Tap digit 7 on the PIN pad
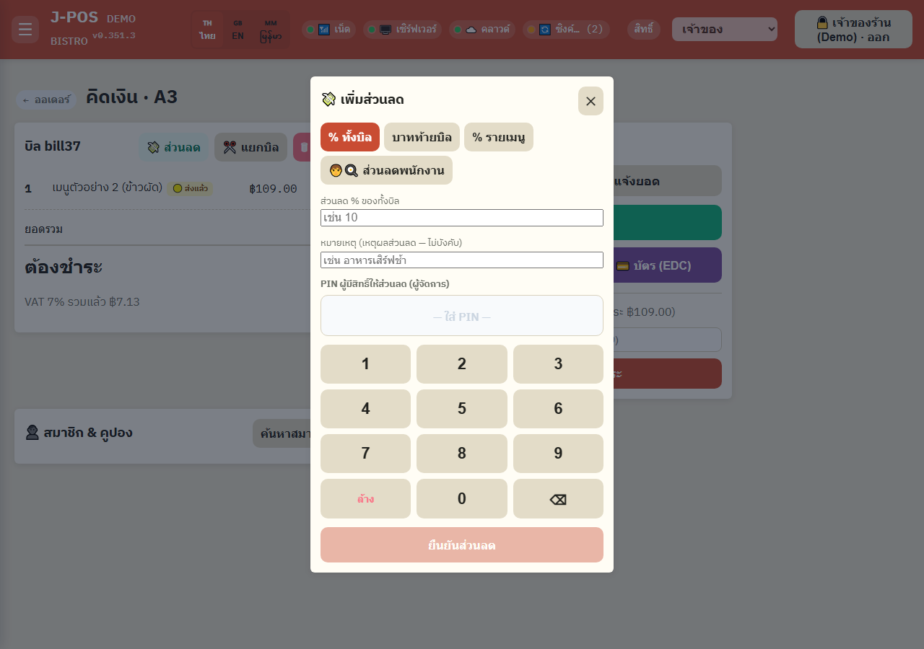The height and width of the screenshot is (649, 924). tap(365, 454)
